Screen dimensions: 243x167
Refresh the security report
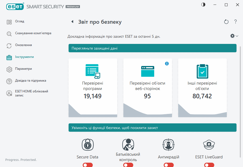click(226, 22)
